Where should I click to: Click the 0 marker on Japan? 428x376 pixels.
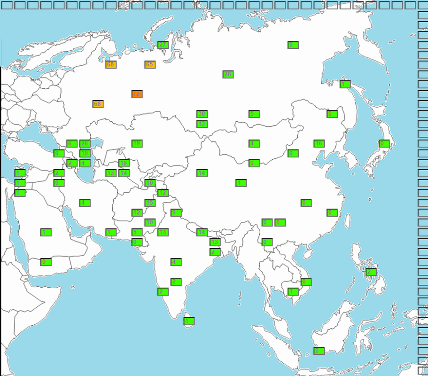coord(384,144)
